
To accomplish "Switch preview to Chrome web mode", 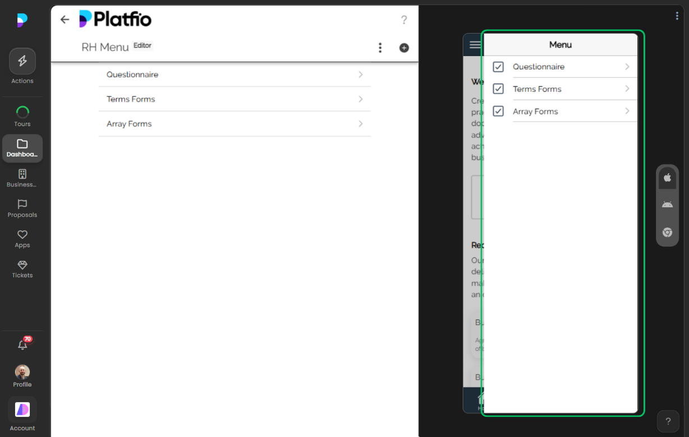I will [x=667, y=232].
